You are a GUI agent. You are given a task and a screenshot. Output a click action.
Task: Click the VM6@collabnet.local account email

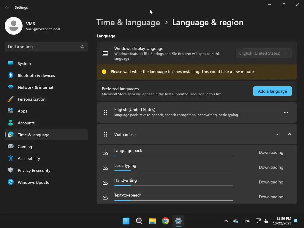click(x=43, y=29)
